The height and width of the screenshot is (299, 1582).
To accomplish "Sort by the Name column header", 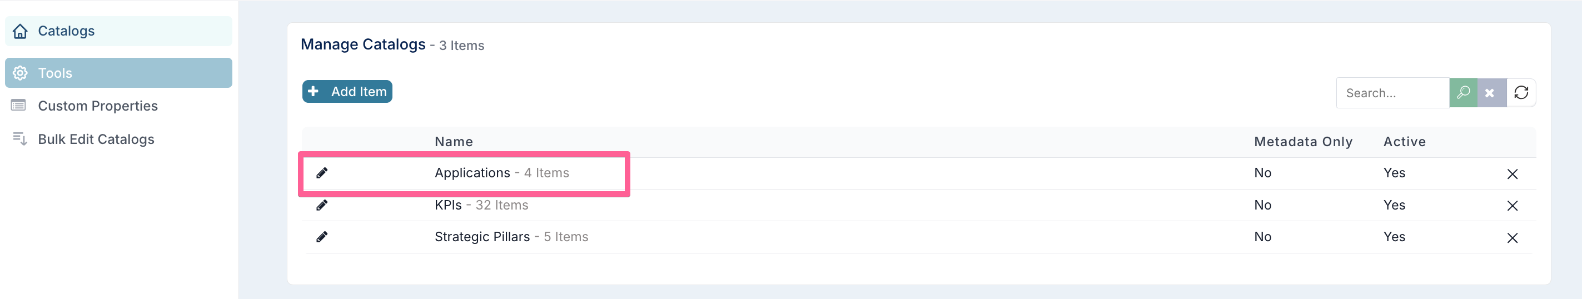I will (454, 142).
